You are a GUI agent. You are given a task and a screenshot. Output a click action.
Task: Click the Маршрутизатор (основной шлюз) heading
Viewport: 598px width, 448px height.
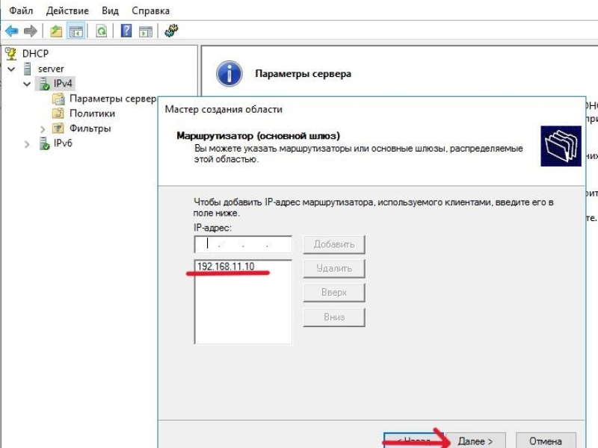tap(258, 136)
